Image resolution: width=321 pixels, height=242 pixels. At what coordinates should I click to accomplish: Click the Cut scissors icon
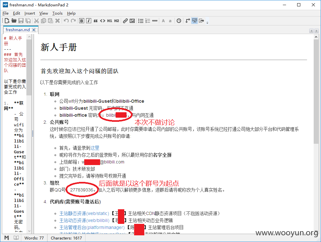tap(37, 21)
